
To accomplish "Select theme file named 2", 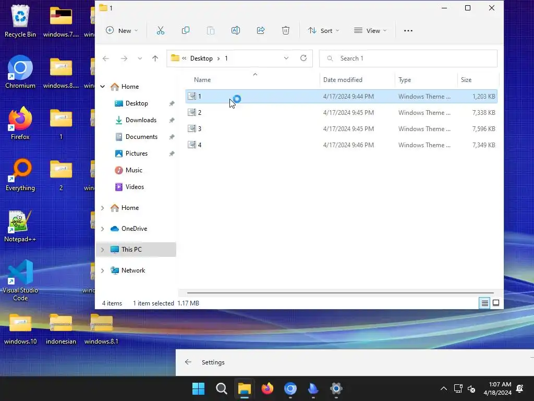I will click(x=341, y=113).
